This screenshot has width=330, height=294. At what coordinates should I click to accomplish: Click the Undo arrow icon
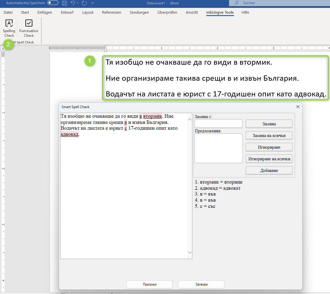tap(73, 3)
